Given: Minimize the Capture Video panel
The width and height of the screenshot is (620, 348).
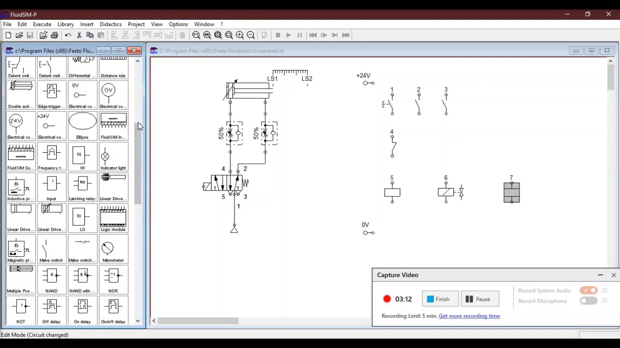Looking at the screenshot, I should (601, 275).
